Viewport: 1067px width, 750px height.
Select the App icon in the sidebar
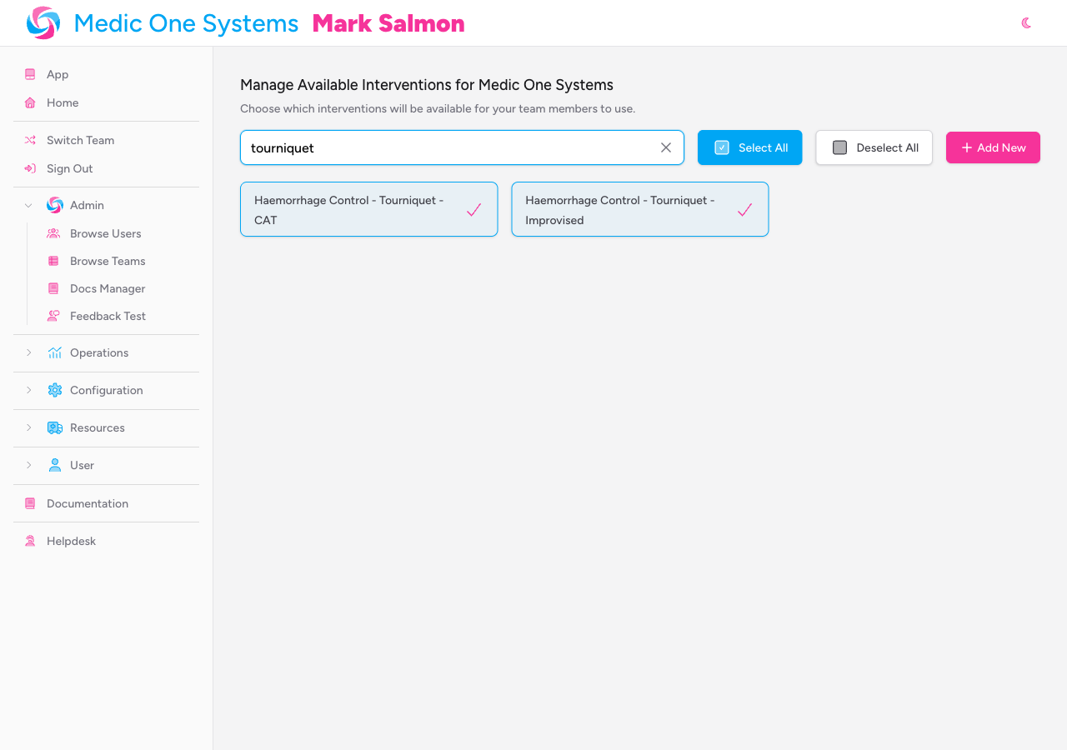(x=30, y=74)
